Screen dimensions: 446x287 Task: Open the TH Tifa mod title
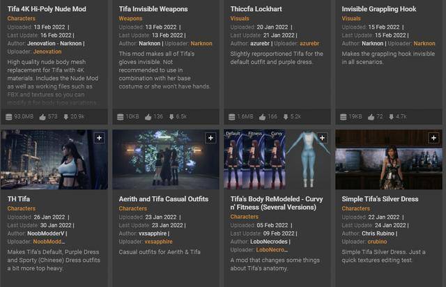(x=19, y=199)
